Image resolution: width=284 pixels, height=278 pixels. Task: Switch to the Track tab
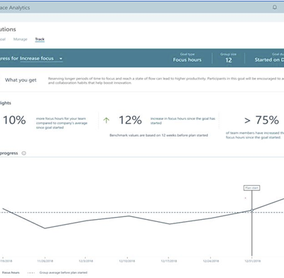(x=40, y=39)
